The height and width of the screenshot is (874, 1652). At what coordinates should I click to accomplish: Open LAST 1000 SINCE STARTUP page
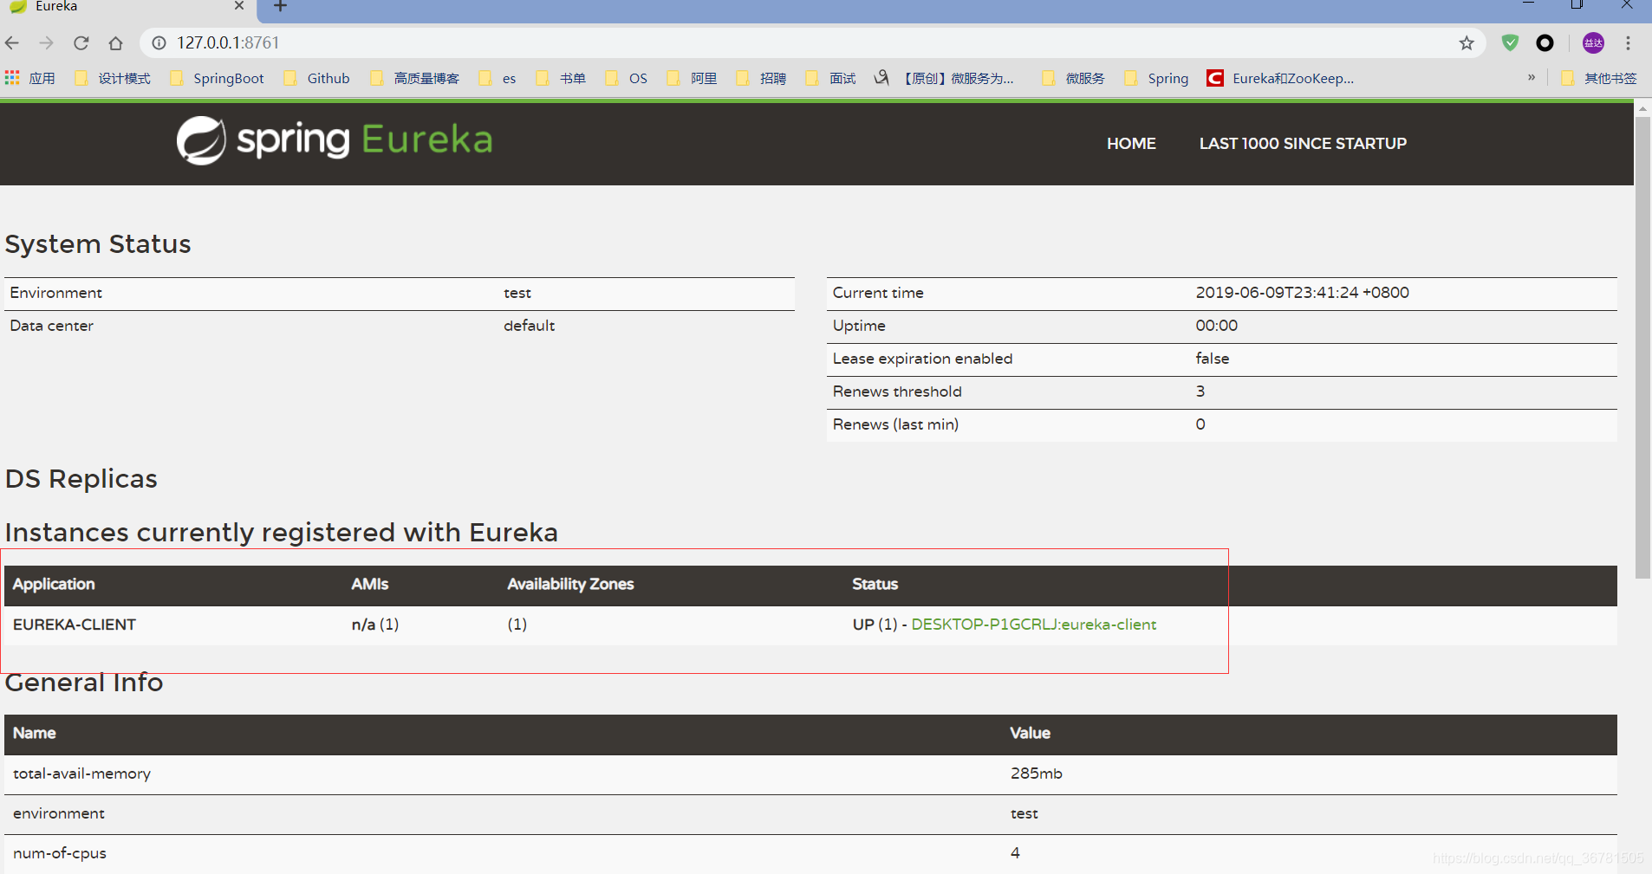(x=1303, y=144)
